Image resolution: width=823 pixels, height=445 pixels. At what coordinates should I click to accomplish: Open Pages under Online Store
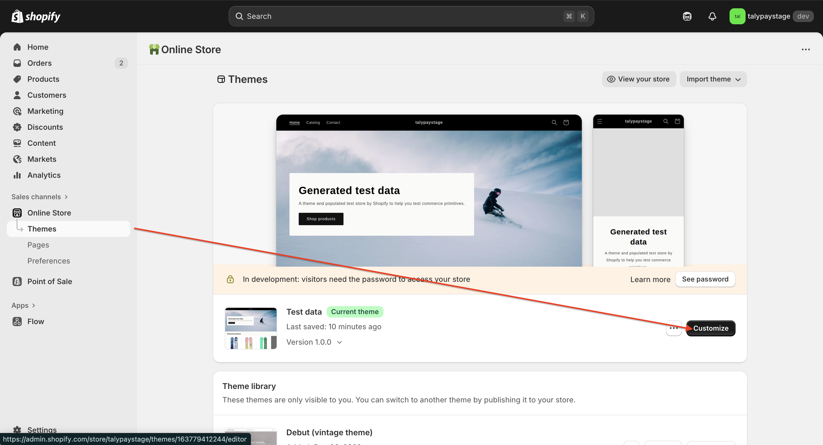click(x=38, y=245)
